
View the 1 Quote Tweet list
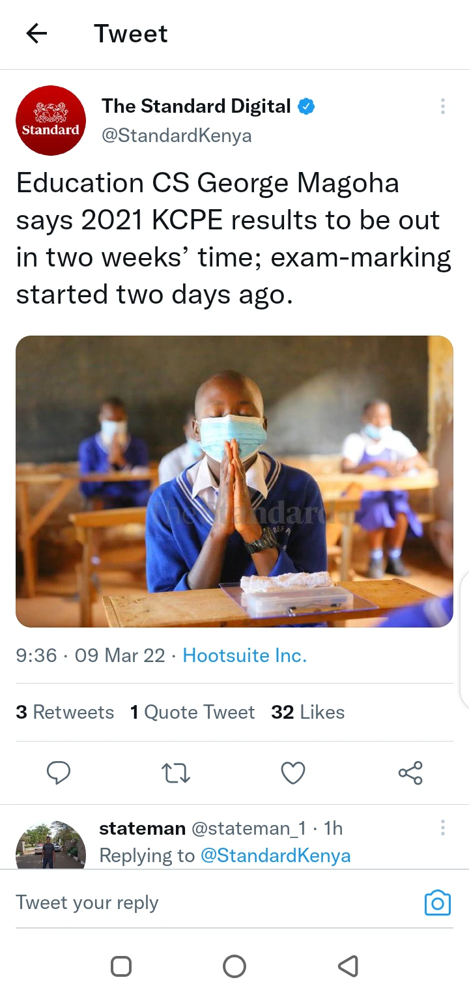193,712
